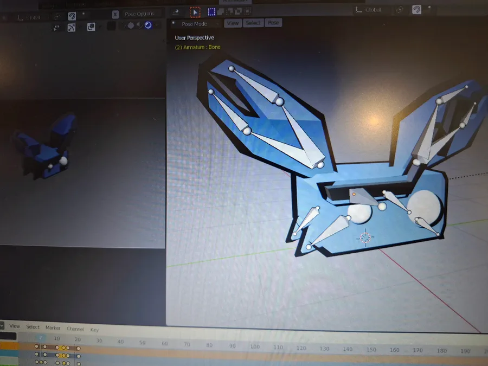Click the 3D cursor in the viewport

click(x=365, y=237)
